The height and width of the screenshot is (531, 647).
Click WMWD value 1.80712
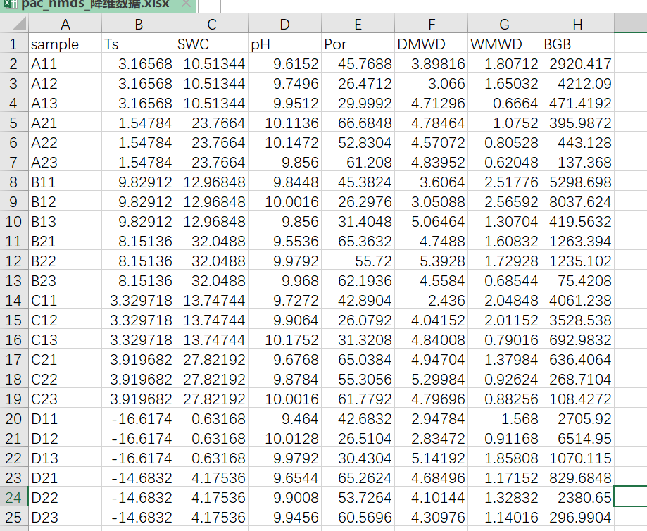click(x=504, y=63)
